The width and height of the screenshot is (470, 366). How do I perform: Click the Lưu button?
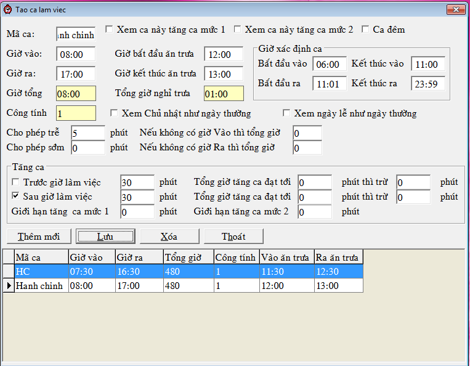point(105,237)
